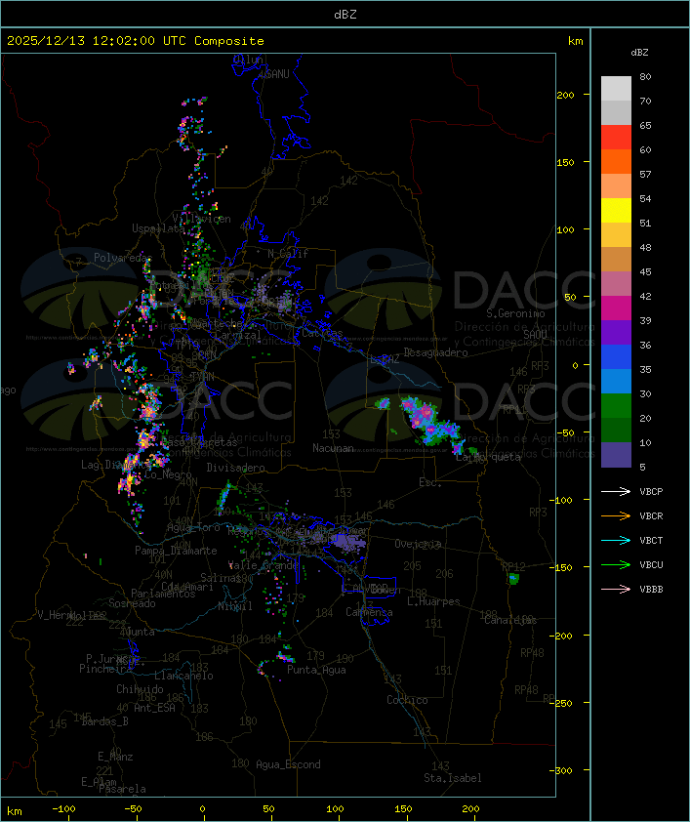This screenshot has height=822, width=690.
Task: Pick the slate 5-10 dBZ legend swatch
Action: (616, 455)
